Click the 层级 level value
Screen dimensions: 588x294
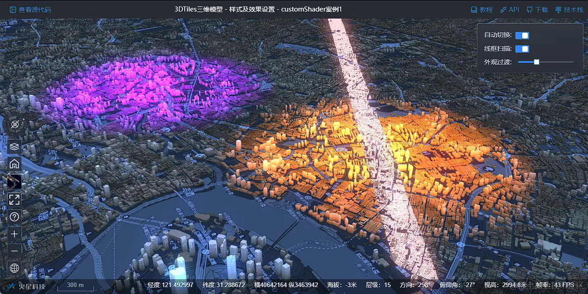click(x=378, y=285)
